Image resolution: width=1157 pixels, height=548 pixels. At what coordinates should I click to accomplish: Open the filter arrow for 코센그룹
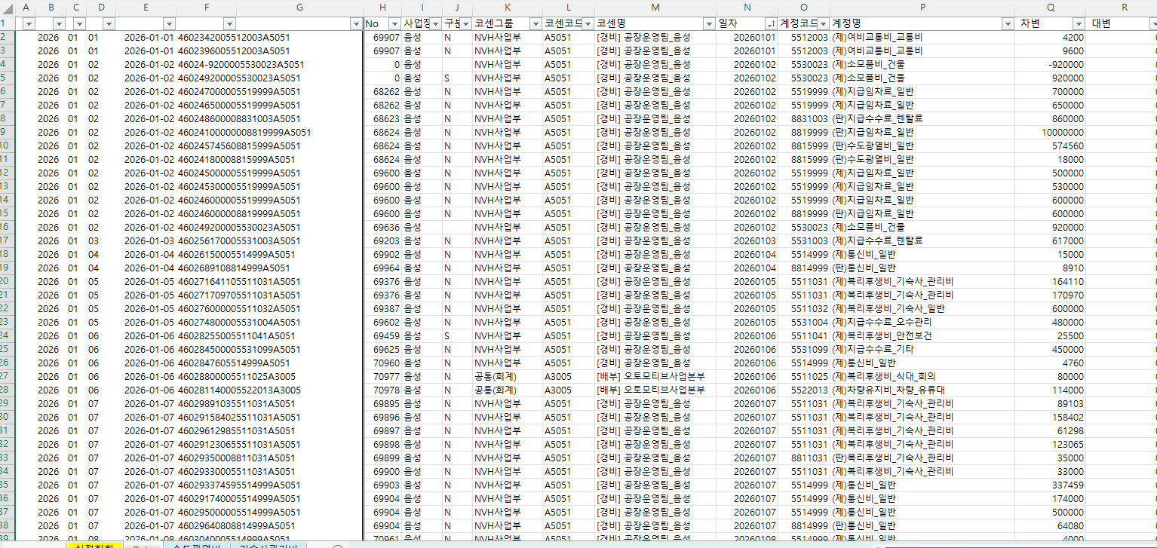[x=534, y=24]
